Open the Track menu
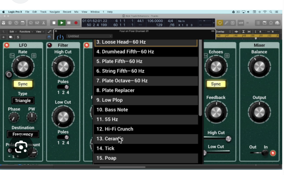This screenshot has height=175, width=284. pyautogui.click(x=43, y=12)
